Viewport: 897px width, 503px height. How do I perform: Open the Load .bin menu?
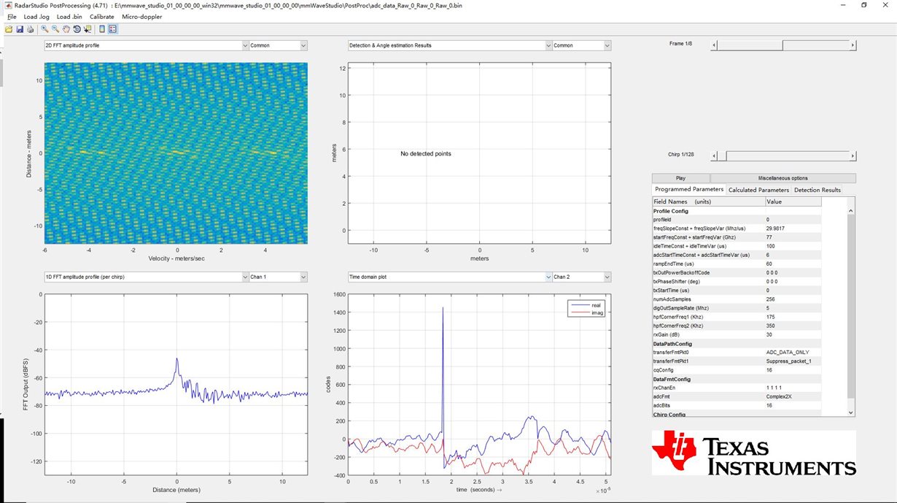pos(69,16)
